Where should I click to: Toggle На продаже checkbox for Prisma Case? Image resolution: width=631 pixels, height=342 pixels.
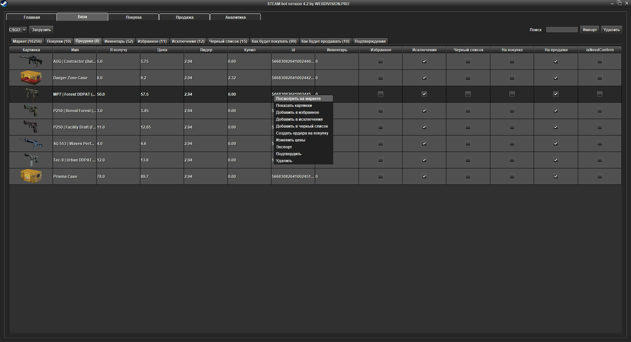tap(556, 176)
